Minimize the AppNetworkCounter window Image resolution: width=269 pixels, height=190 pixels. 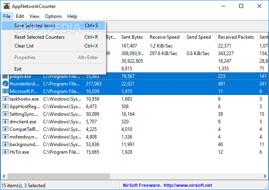point(223,6)
